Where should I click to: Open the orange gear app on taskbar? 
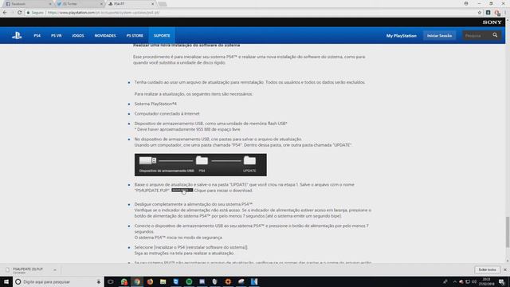pos(228,281)
